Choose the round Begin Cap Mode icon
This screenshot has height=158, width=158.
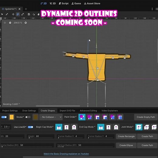[x=74, y=127]
